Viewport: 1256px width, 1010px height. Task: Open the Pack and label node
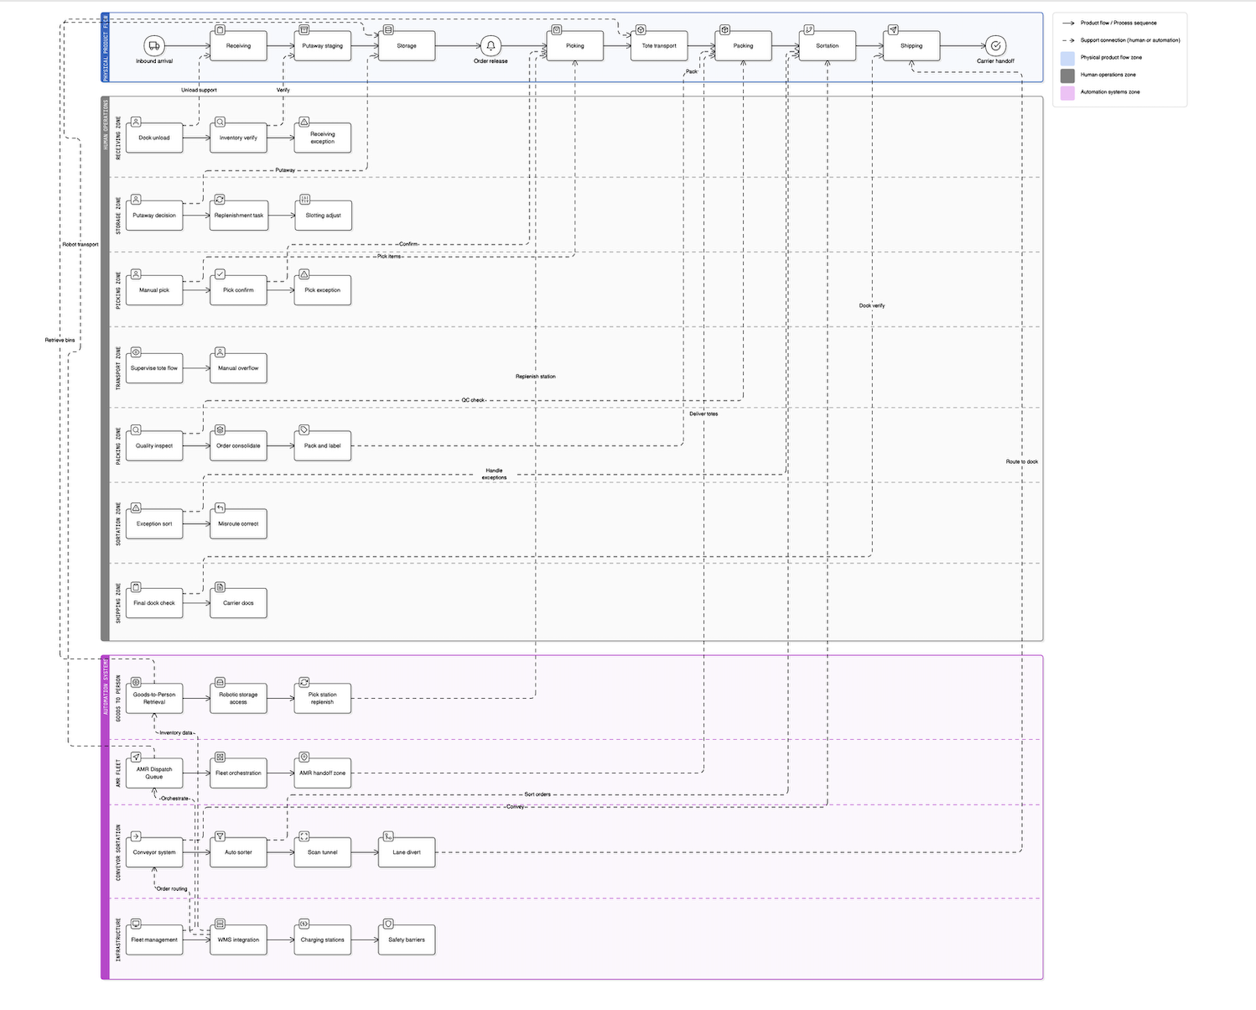tap(322, 445)
